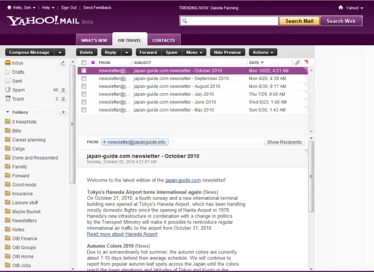The width and height of the screenshot is (374, 272).
Task: Tick the checkbox for the October 2010 newsletter
Action: (x=84, y=71)
